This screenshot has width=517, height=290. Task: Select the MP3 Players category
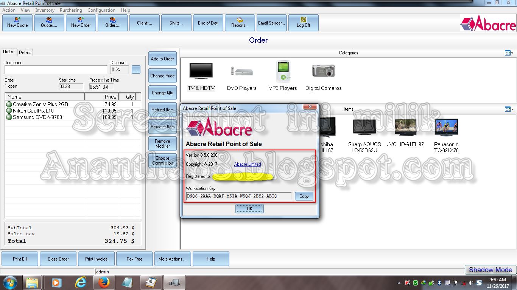coord(282,76)
